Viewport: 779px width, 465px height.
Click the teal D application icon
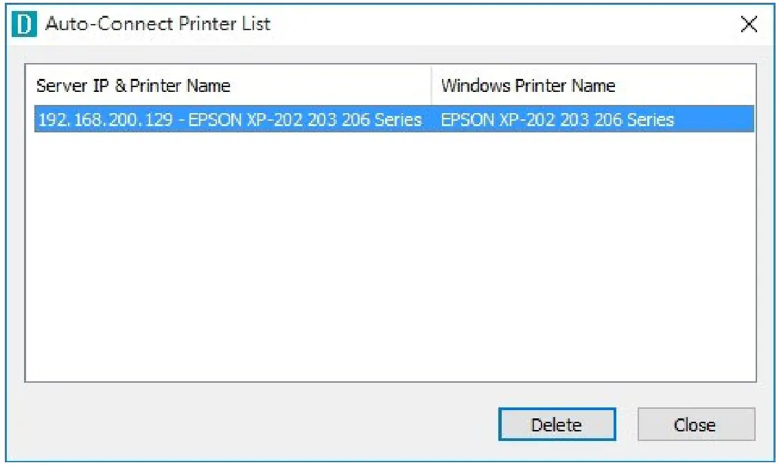[x=25, y=24]
